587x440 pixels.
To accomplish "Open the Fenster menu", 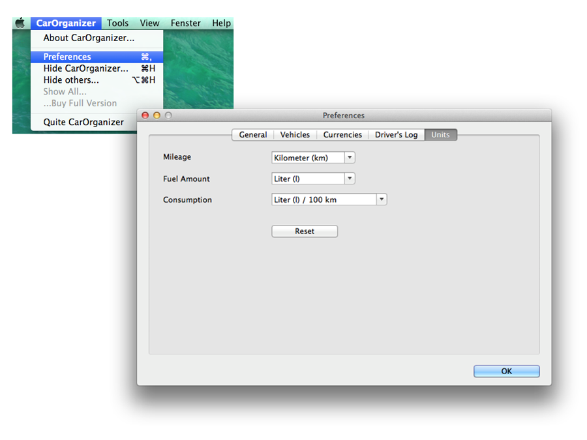I will [186, 23].
